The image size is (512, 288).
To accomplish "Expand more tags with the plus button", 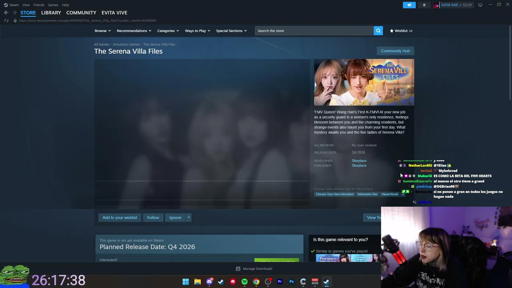I will (x=403, y=194).
